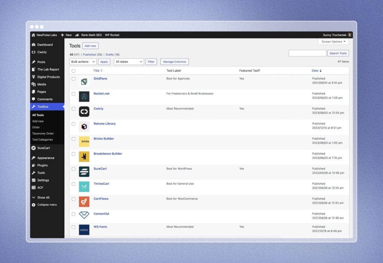The image size is (383, 263).
Task: Click the Comments bubble icon in sidebar
Action: (x=34, y=99)
